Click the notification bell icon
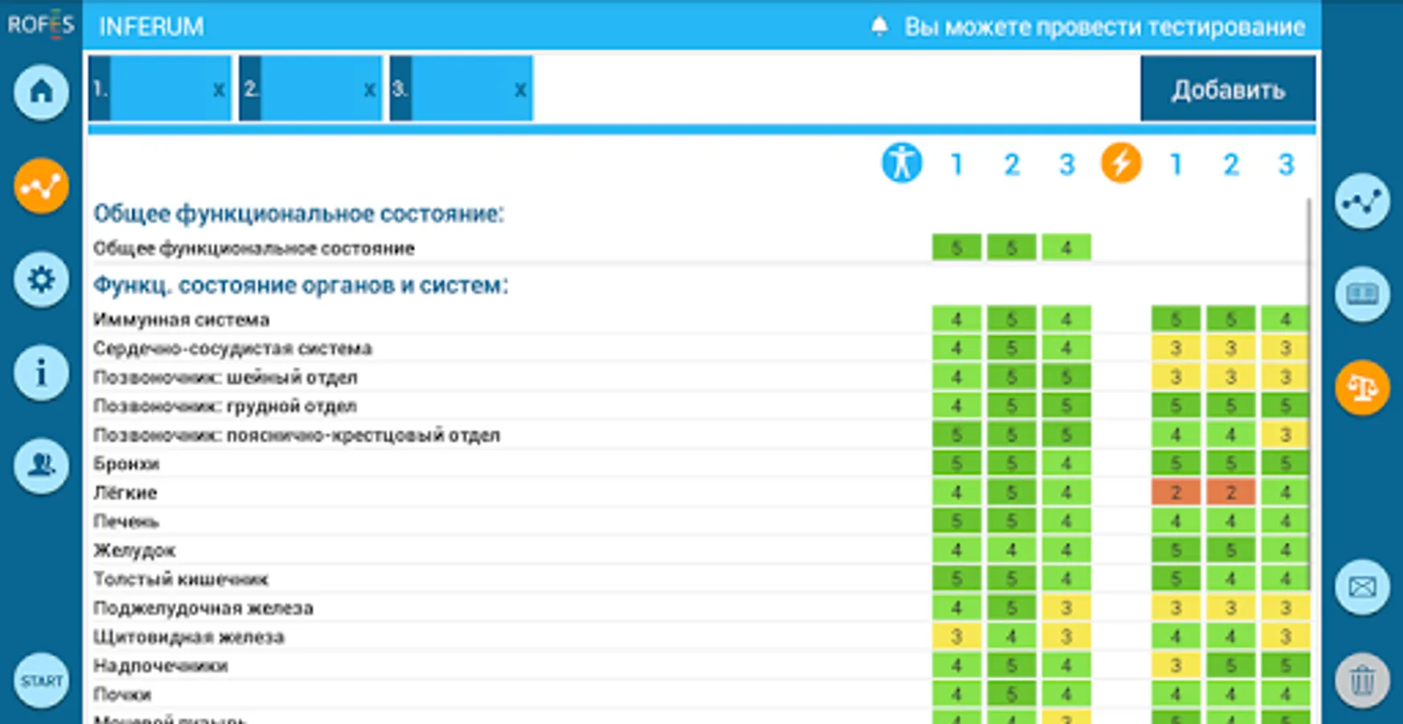The image size is (1403, 724). point(880,27)
